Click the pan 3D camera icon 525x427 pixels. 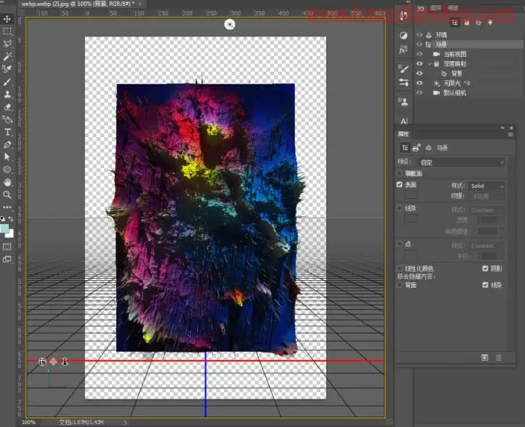click(x=53, y=361)
